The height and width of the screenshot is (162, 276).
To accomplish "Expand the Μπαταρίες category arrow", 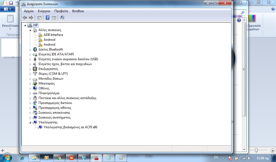I will pyautogui.click(x=30, y=84).
